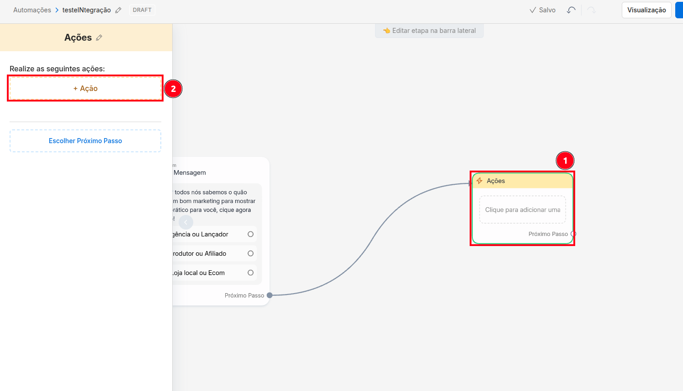Click the pencil icon next to testeINtegração
This screenshot has height=391, width=683.
click(x=118, y=10)
